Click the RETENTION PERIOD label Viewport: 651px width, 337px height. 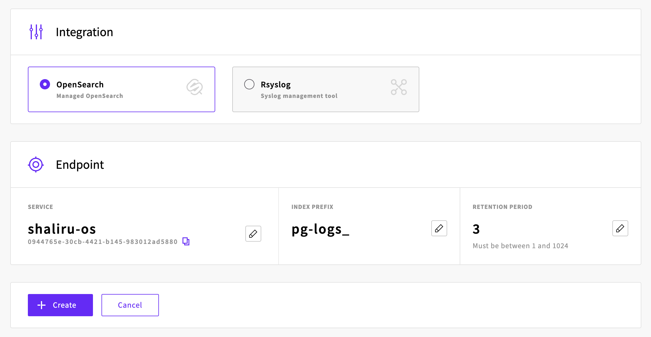point(503,207)
